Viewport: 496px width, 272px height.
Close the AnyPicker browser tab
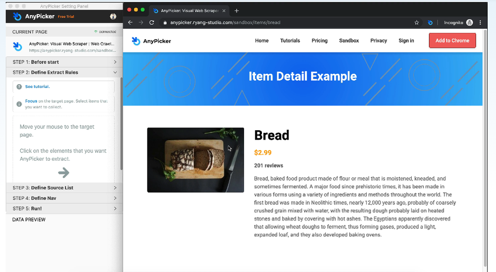(224, 11)
